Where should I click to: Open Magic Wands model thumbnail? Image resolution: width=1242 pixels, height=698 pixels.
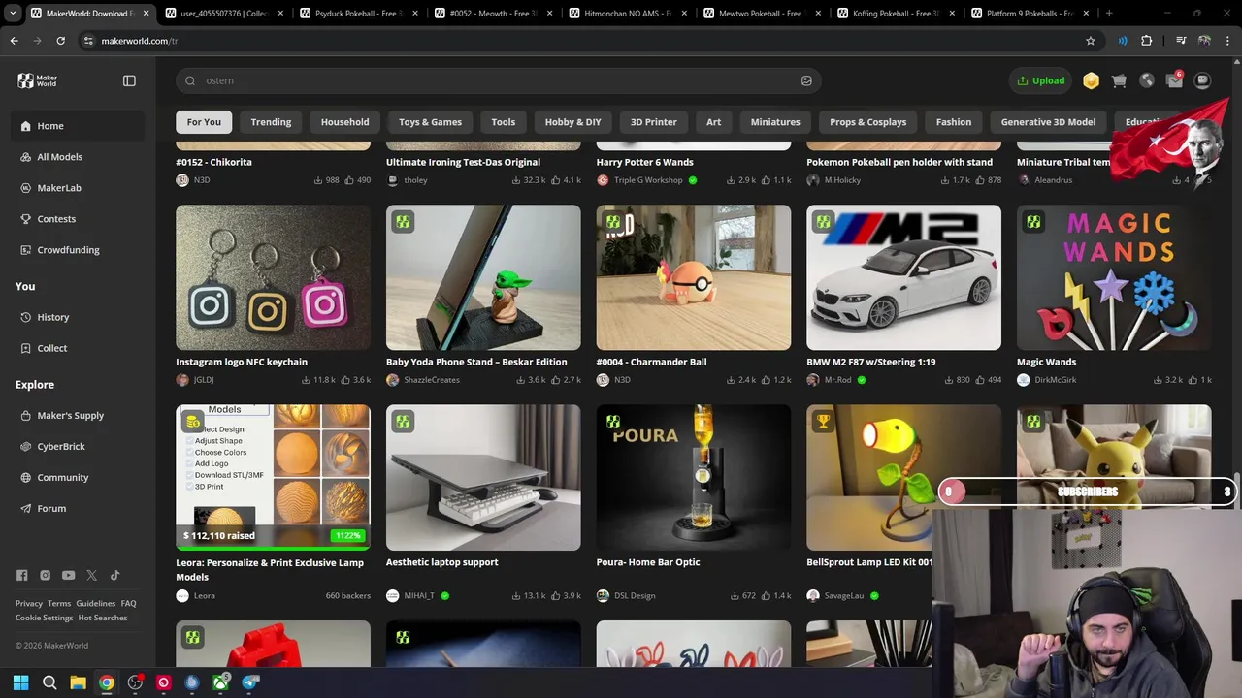(1114, 277)
